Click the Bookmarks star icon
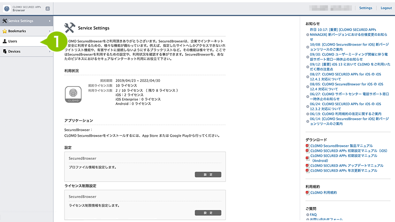This screenshot has width=395, height=222. [4, 31]
